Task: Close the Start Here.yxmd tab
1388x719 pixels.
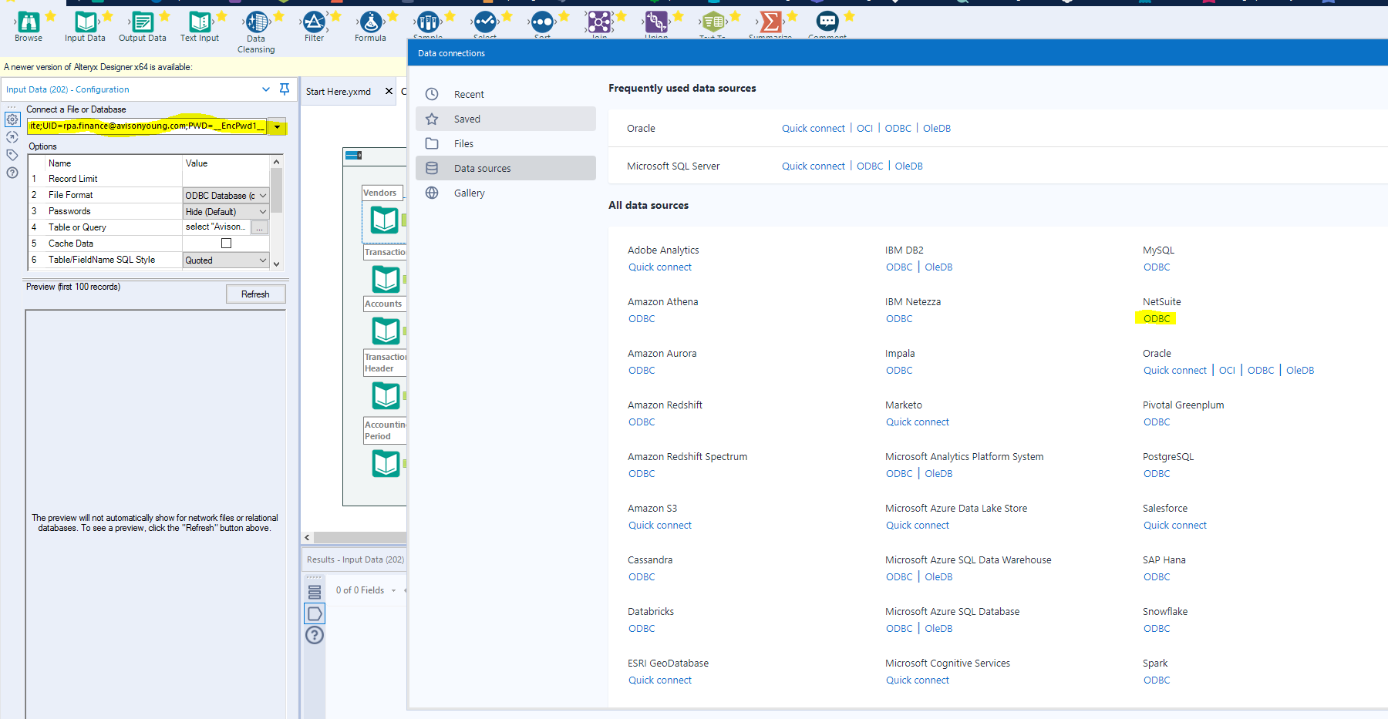Action: [x=389, y=92]
